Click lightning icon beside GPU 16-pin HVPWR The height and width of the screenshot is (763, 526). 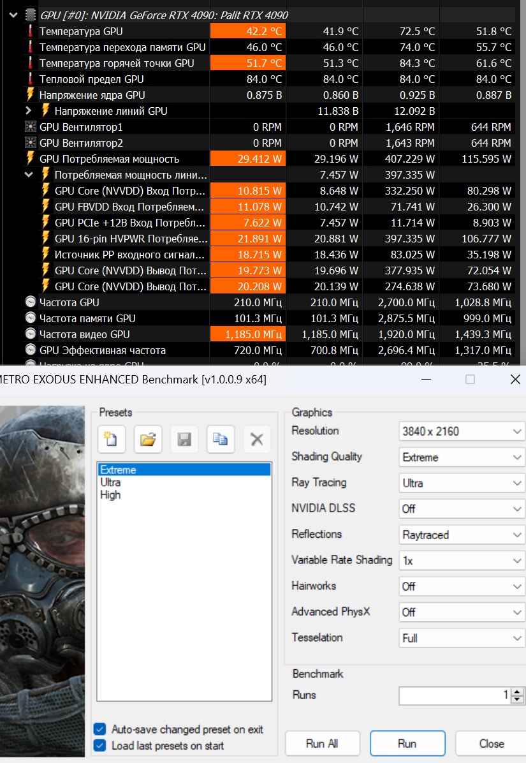[46, 239]
